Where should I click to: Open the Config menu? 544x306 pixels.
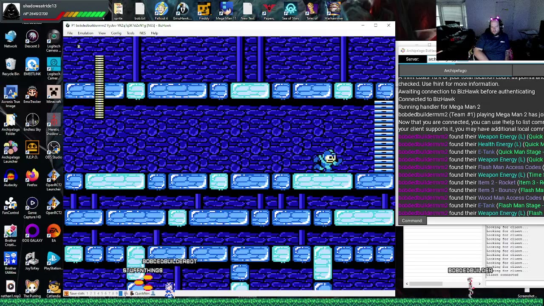(116, 33)
